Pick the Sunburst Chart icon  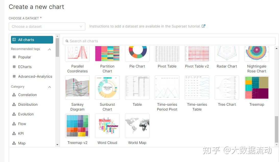click(x=107, y=87)
